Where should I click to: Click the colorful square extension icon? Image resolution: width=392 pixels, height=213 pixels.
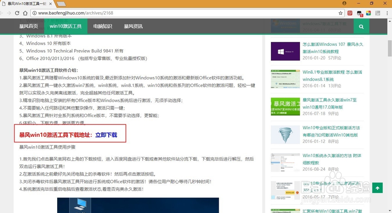click(368, 13)
